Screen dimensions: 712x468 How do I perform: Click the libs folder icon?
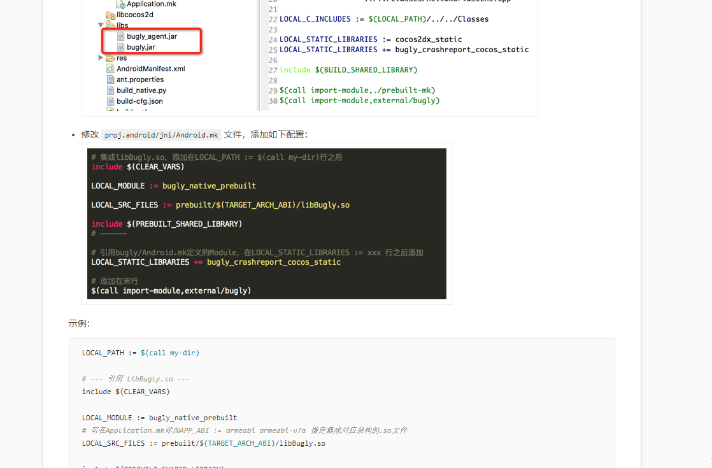110,24
